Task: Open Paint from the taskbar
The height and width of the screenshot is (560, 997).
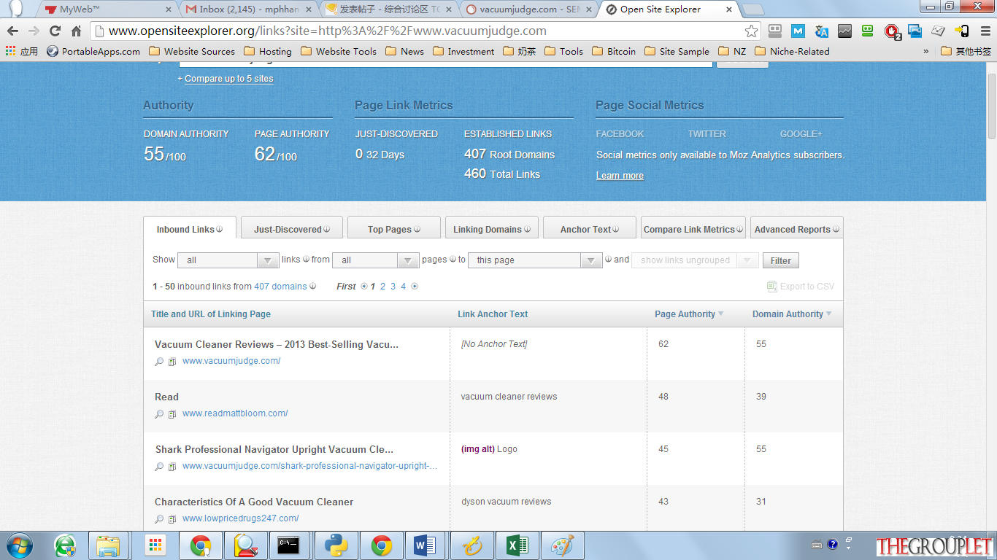Action: 562,545
